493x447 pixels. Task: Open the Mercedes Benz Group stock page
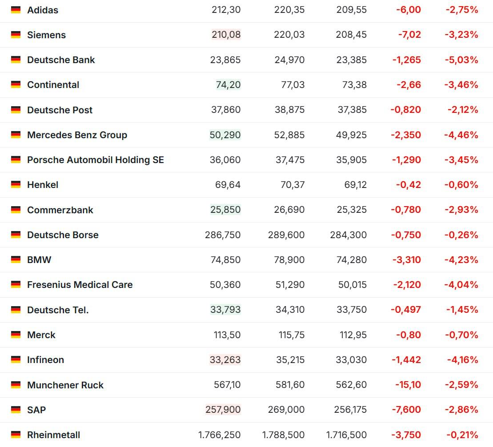(77, 135)
